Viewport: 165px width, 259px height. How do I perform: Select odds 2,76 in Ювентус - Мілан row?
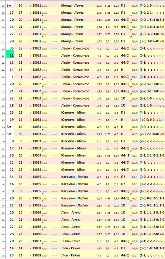pos(108,134)
